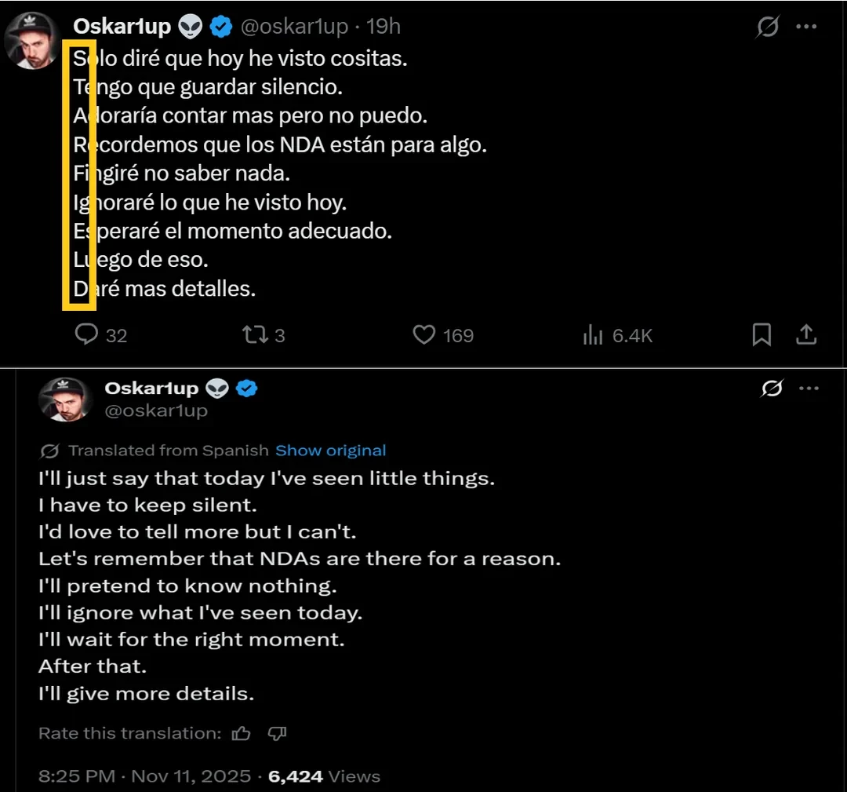847x792 pixels.
Task: Click Grok icon on the translated post header
Action: 772,389
